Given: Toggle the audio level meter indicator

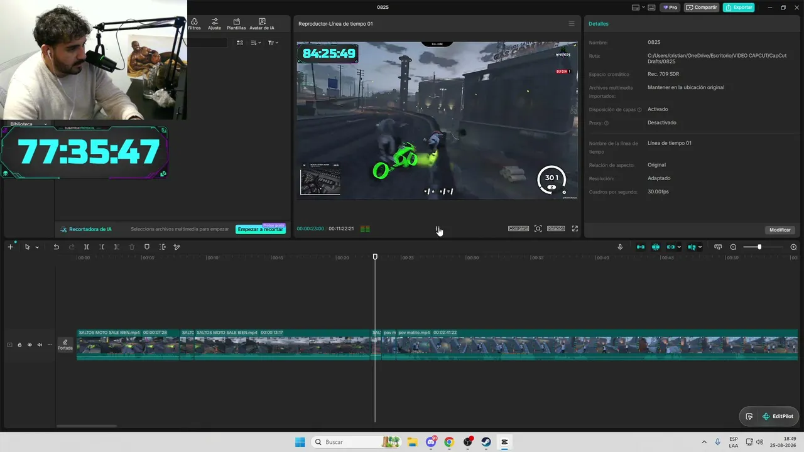Looking at the screenshot, I should 365,229.
